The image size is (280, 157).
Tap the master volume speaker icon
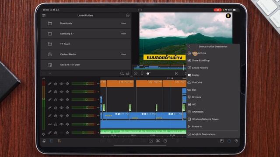pyautogui.click(x=44, y=134)
